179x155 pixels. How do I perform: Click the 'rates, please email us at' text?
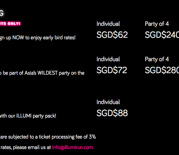[x=26, y=147]
